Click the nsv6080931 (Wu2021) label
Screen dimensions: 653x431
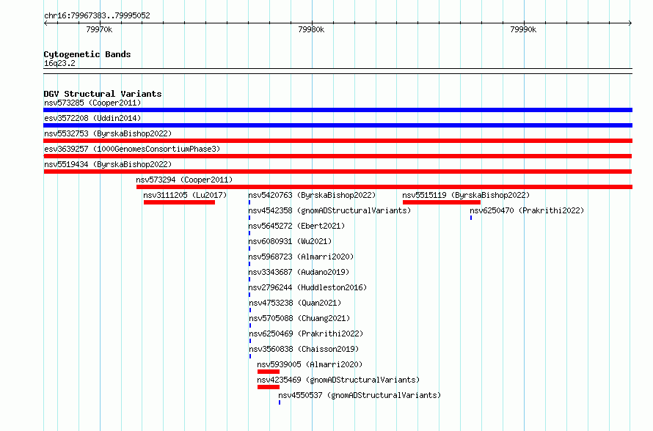pyautogui.click(x=290, y=241)
